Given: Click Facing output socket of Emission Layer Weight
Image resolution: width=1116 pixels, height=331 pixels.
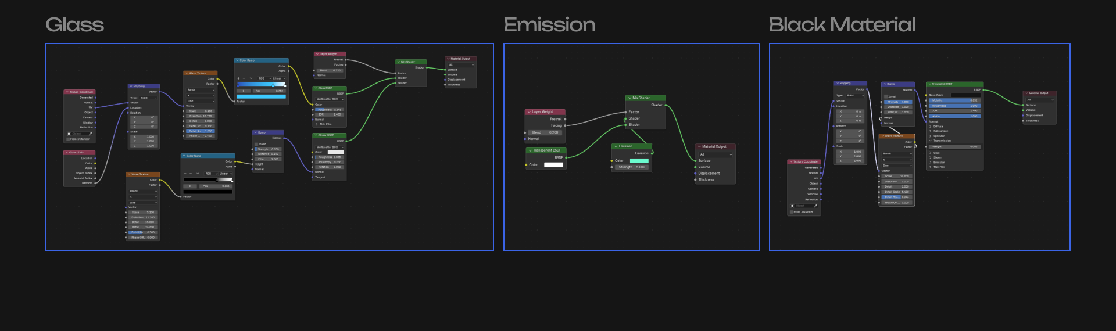Looking at the screenshot, I should click(x=565, y=125).
